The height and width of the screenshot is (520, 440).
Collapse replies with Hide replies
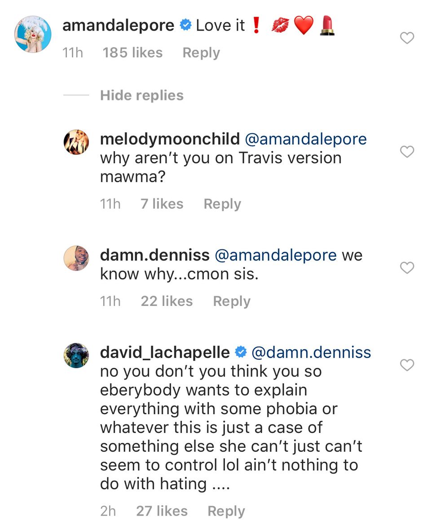tap(141, 95)
